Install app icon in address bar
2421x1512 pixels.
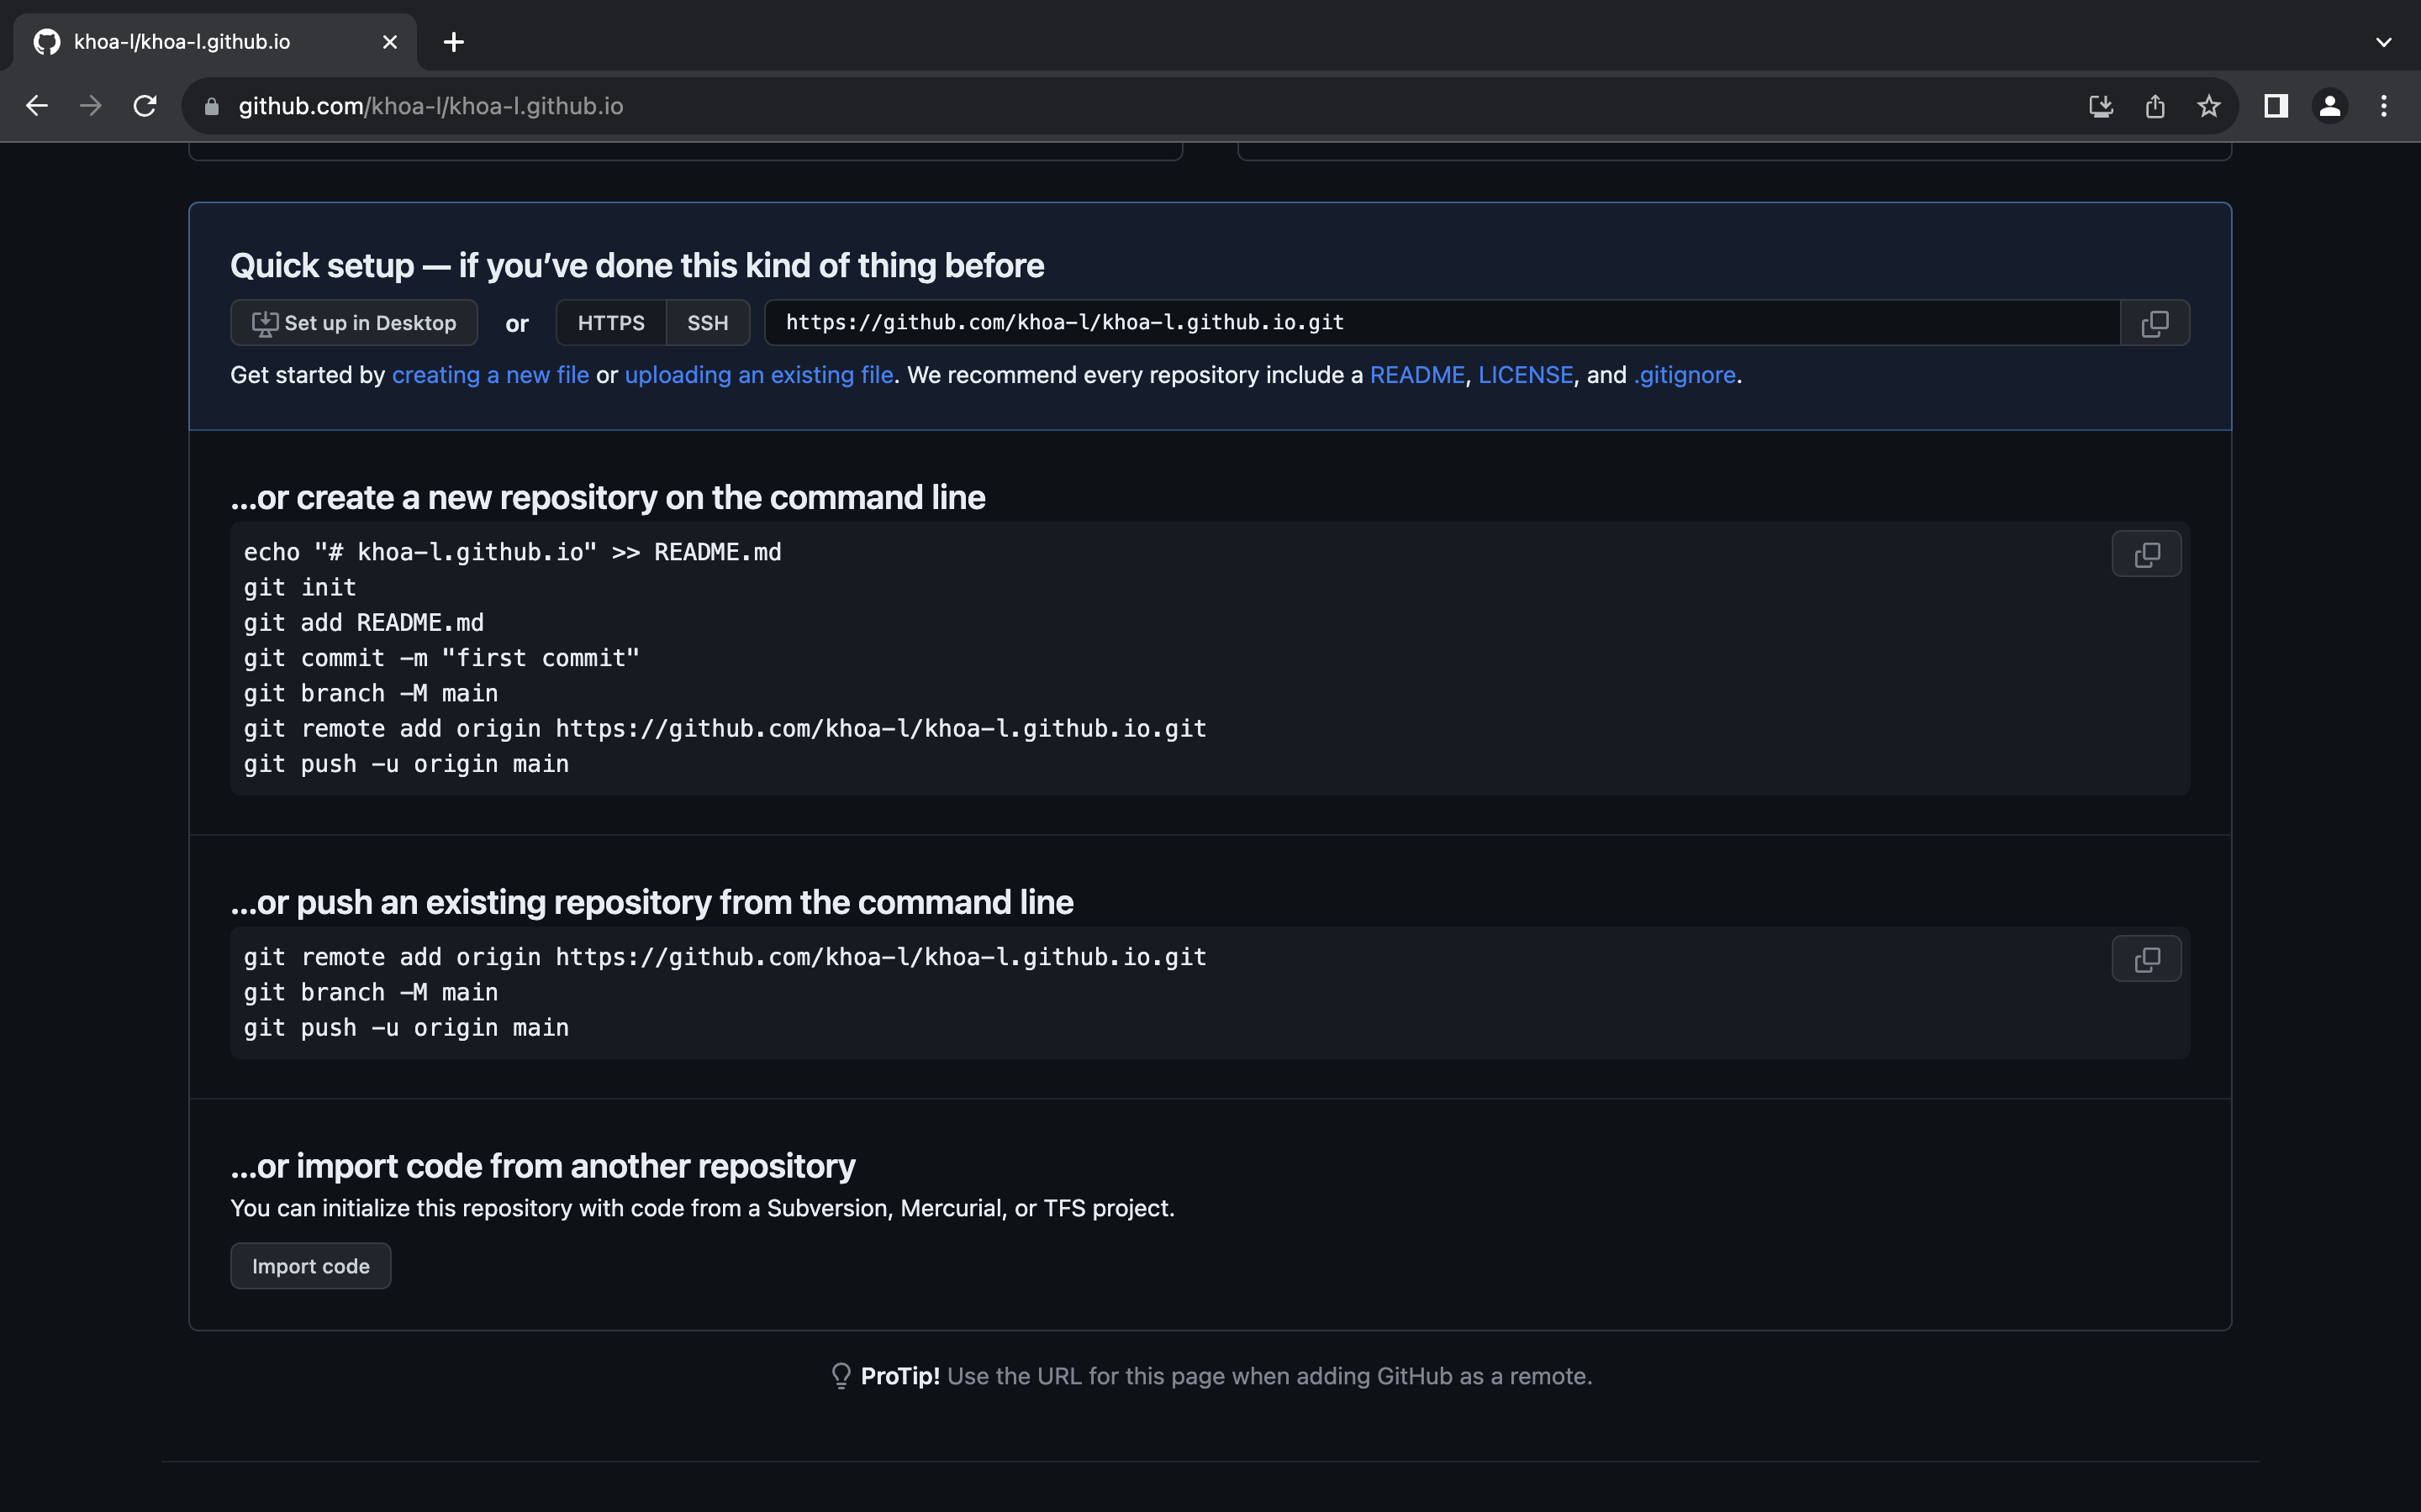[2101, 106]
